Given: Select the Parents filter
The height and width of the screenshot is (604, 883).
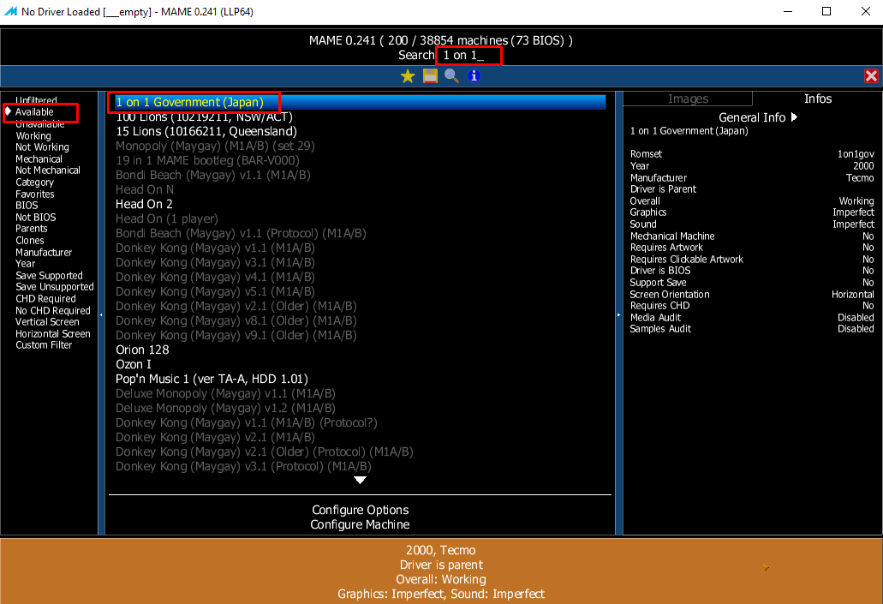Looking at the screenshot, I should [x=32, y=228].
